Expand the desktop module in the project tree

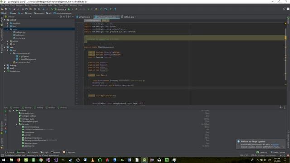click(5, 65)
